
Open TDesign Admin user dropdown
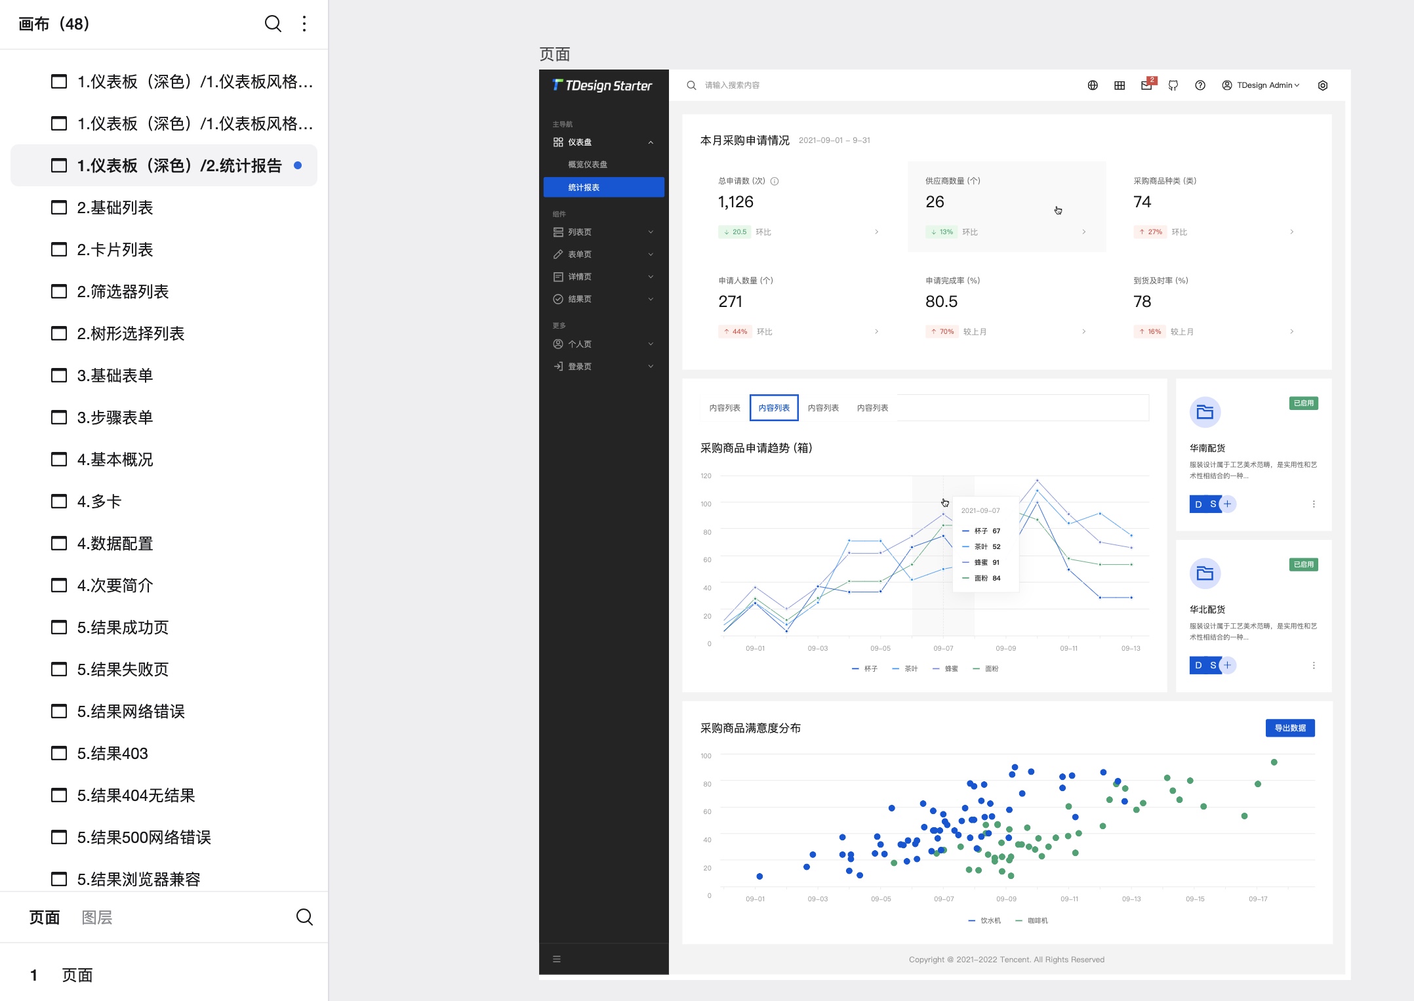click(x=1261, y=85)
